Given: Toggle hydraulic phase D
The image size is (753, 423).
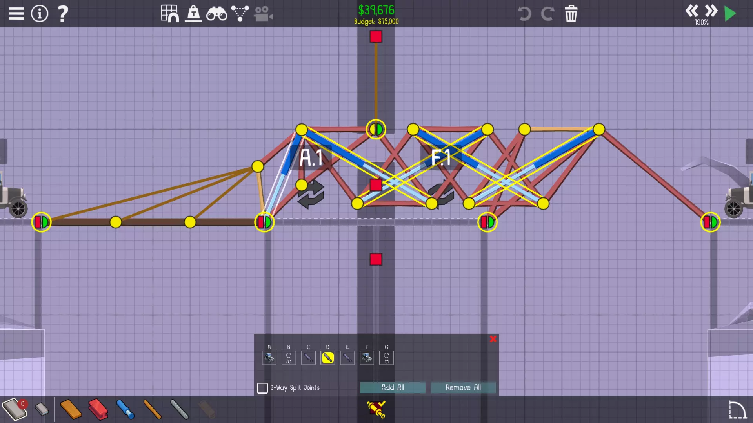Looking at the screenshot, I should click(328, 358).
